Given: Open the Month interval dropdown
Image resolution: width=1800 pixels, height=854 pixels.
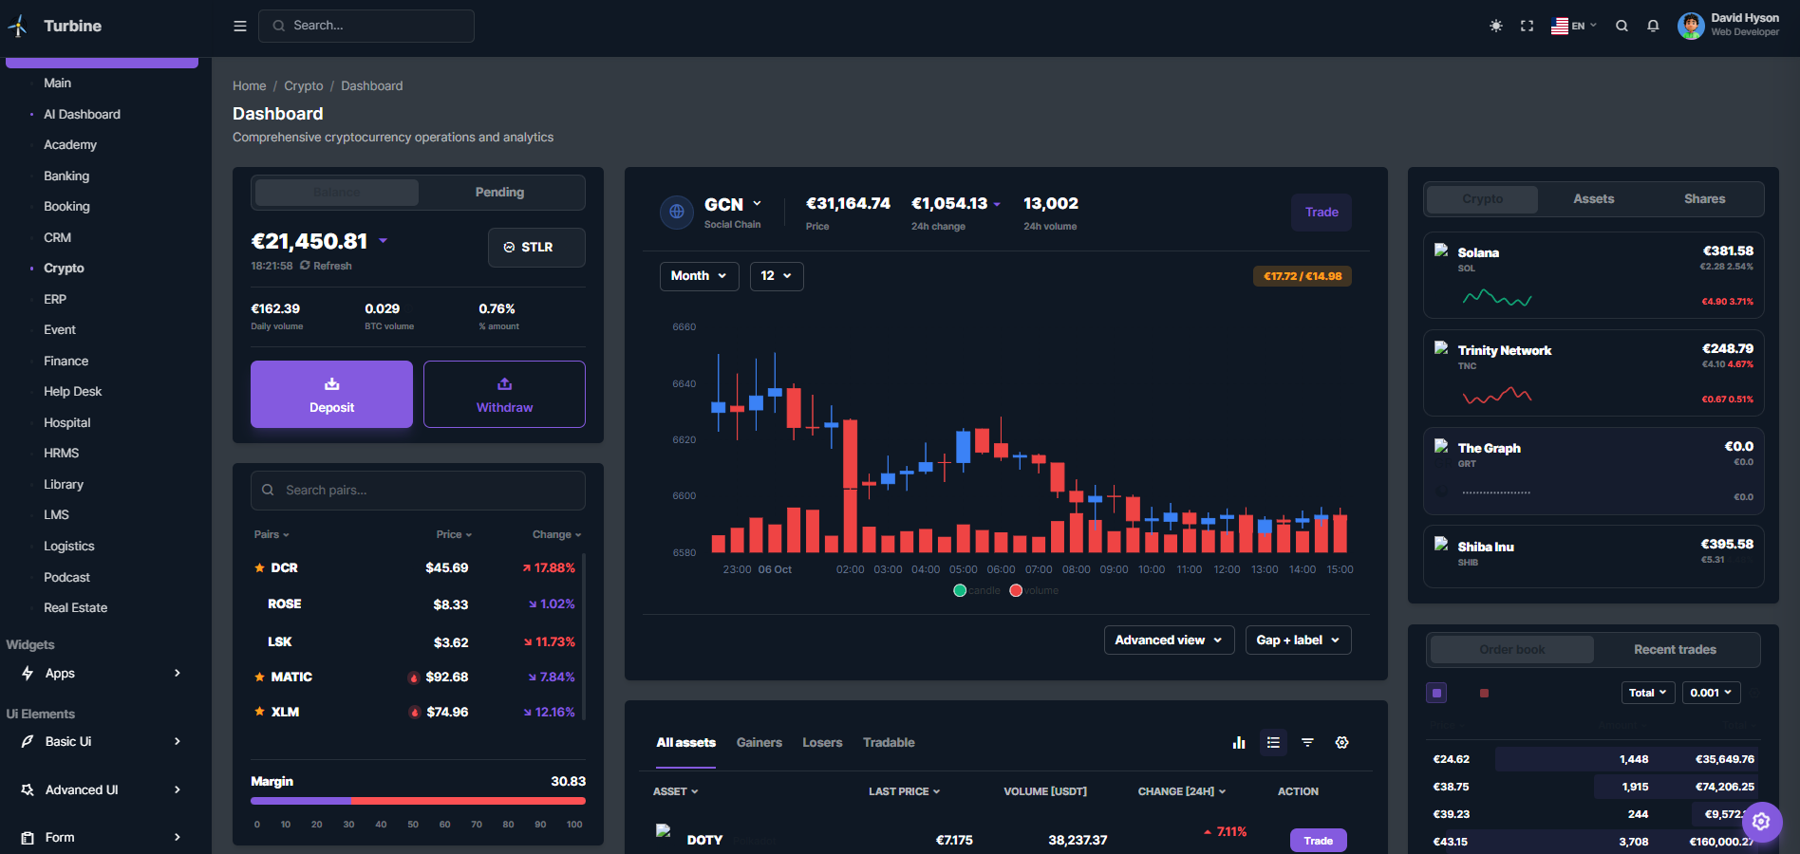Looking at the screenshot, I should pos(699,276).
